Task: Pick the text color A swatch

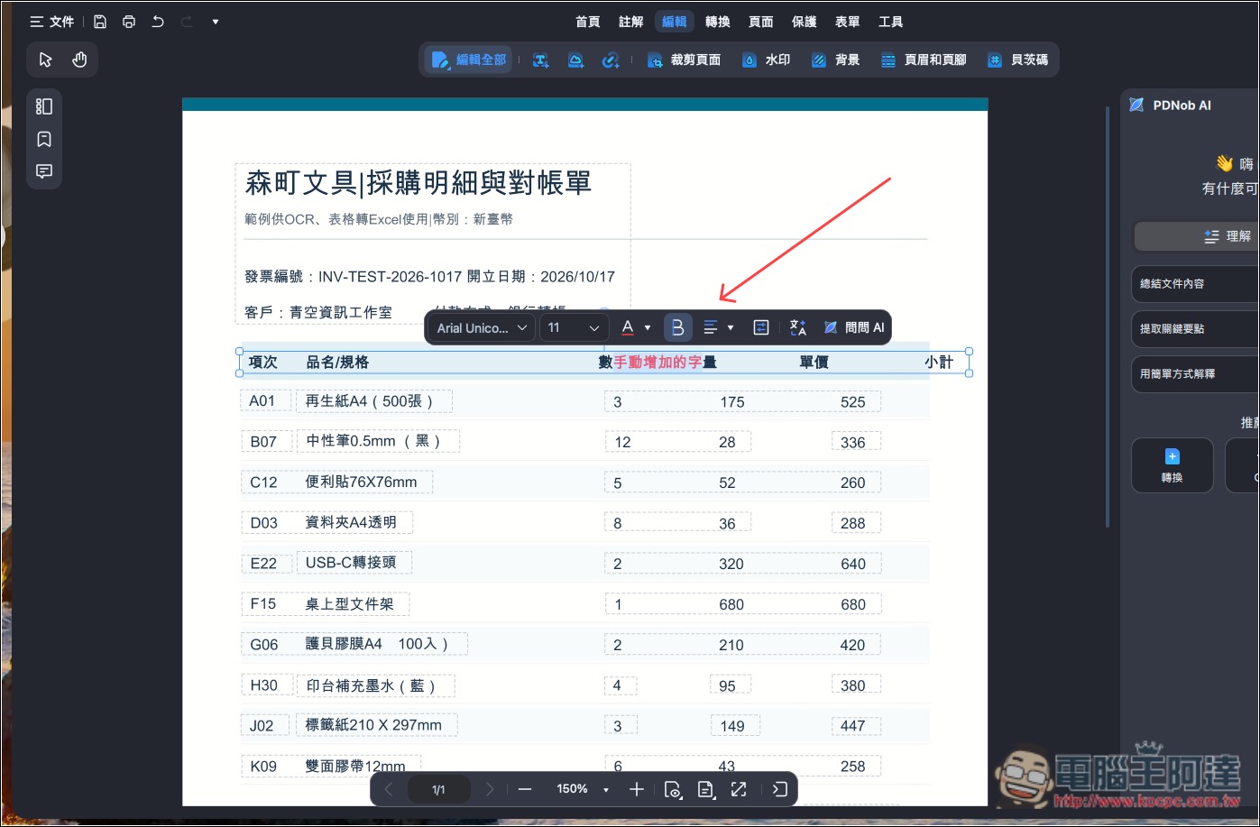Action: click(628, 328)
